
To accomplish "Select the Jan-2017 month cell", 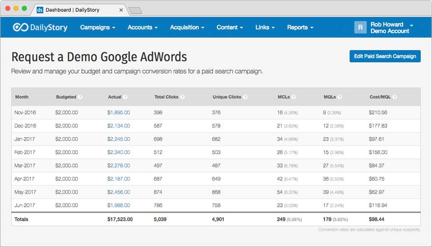I will click(x=25, y=139).
